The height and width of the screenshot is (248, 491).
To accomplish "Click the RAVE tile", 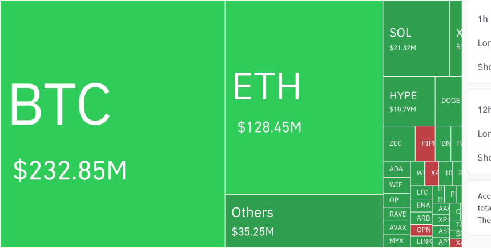I will (397, 214).
